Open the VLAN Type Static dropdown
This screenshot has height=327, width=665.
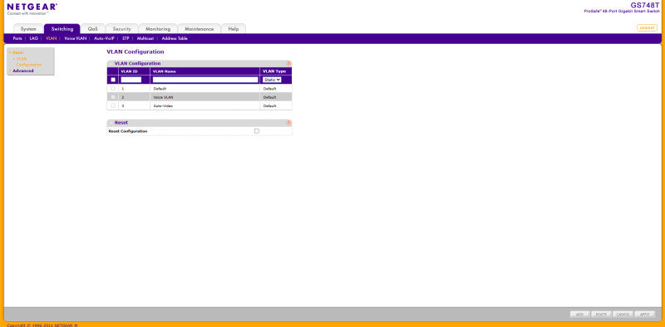(272, 80)
